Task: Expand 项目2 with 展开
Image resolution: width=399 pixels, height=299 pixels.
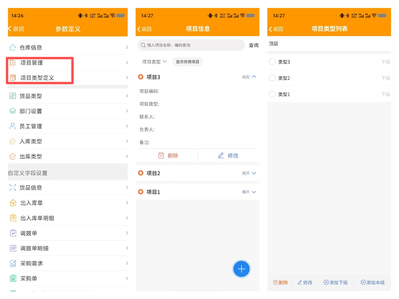Action: 249,173
